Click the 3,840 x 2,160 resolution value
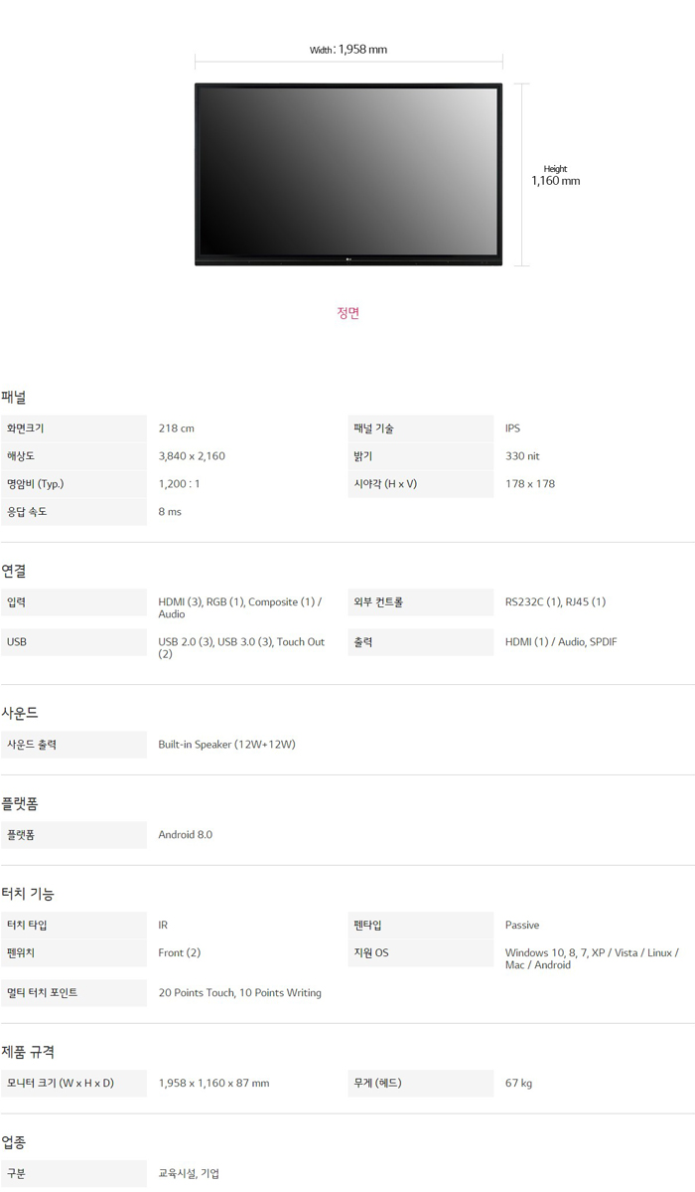The height and width of the screenshot is (1192, 695). [192, 456]
